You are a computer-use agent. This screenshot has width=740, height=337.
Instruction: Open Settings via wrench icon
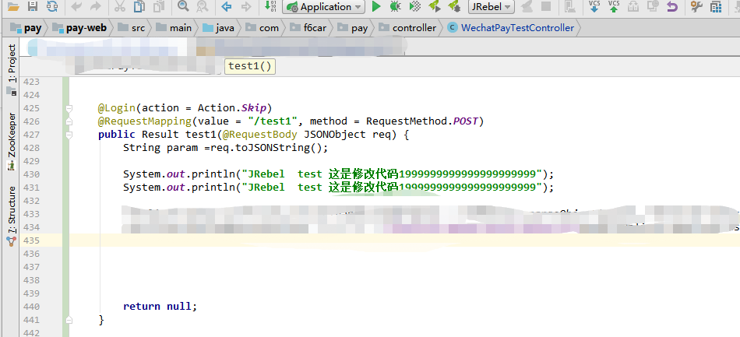click(696, 6)
